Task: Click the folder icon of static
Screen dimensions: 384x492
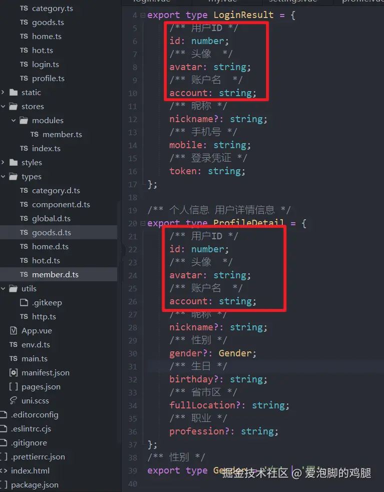Action: (x=14, y=93)
